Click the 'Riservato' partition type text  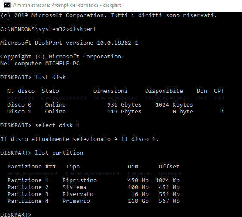(78, 194)
